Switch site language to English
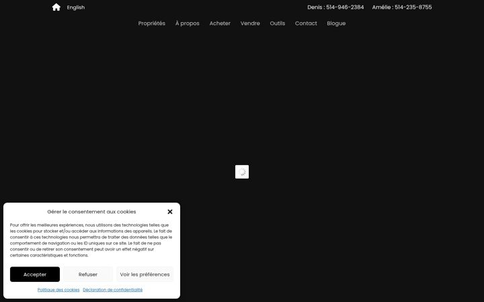 coord(75,7)
